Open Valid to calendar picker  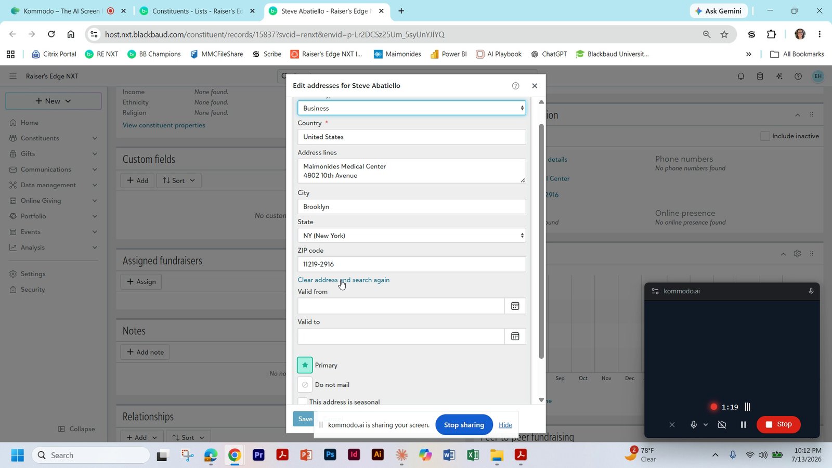pos(515,336)
